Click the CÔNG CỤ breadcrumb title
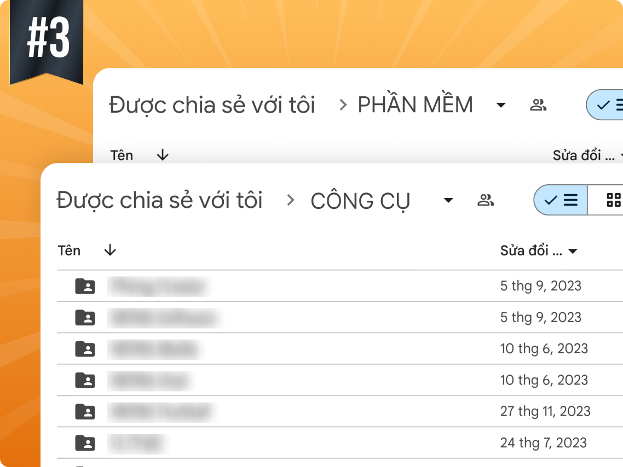 click(x=360, y=201)
